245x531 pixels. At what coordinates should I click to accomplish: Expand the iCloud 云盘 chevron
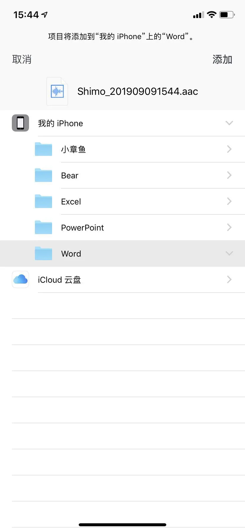click(x=229, y=279)
